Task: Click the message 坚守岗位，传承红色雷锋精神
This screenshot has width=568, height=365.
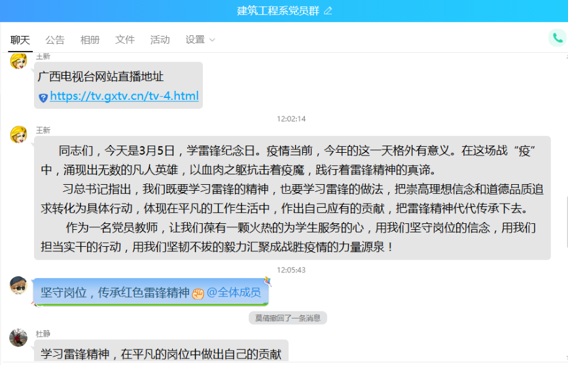Action: (115, 293)
